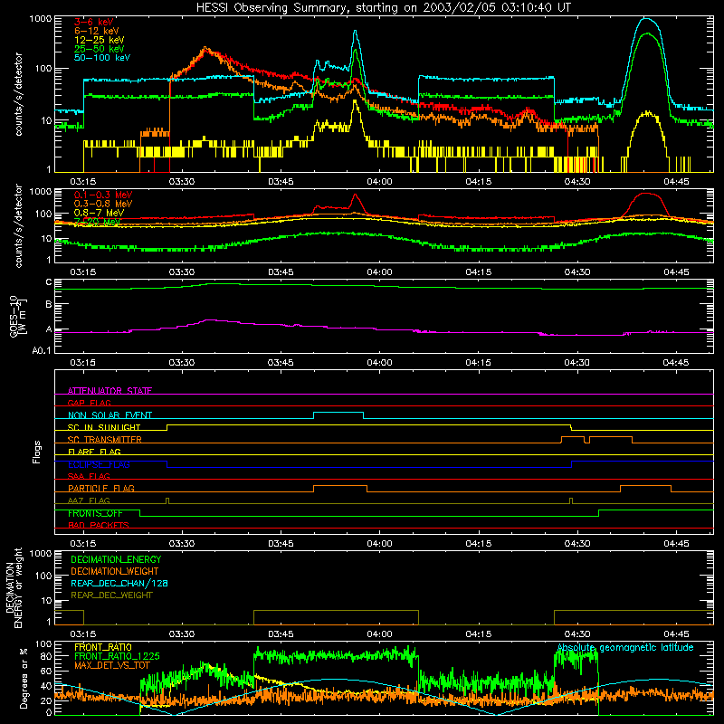Select the 6-12 keV legend label
Viewport: 724px width, 724px height.
pyautogui.click(x=97, y=31)
